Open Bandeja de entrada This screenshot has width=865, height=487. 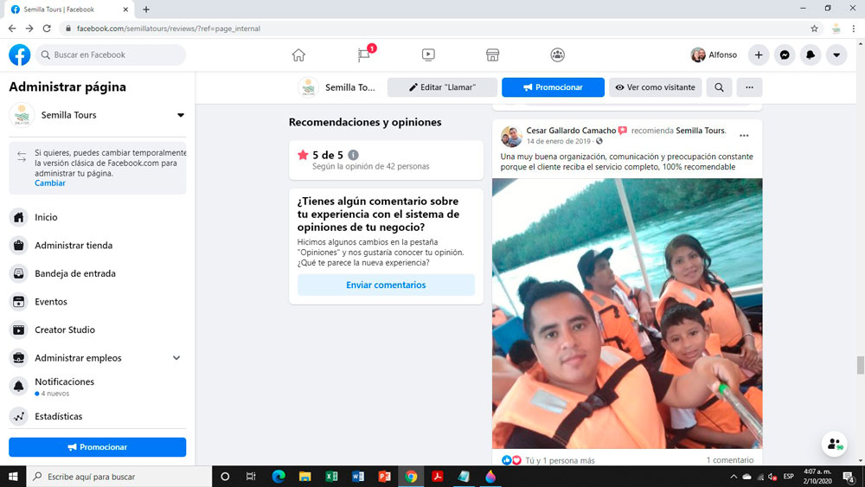click(x=98, y=273)
